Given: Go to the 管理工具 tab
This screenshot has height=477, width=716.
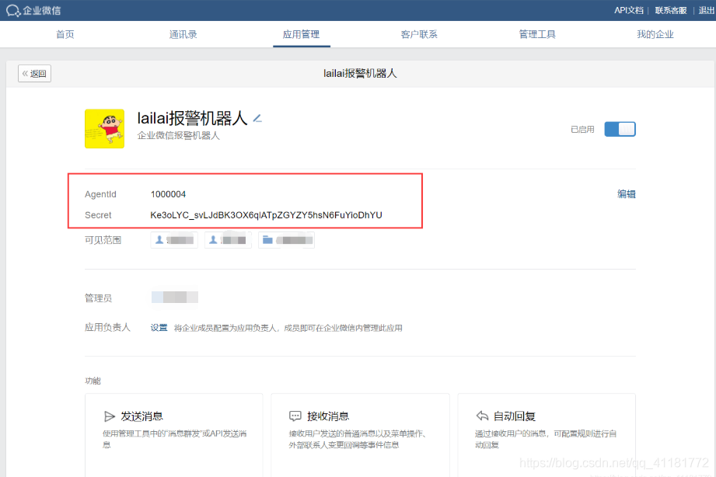Looking at the screenshot, I should 537,34.
